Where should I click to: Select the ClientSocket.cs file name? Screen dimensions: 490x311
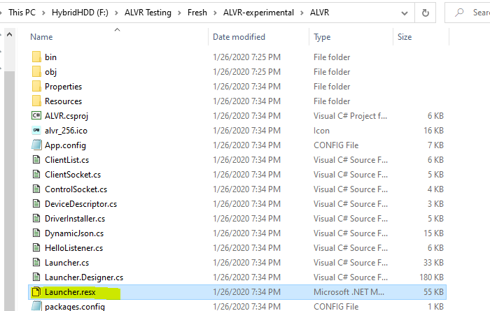pyautogui.click(x=73, y=175)
